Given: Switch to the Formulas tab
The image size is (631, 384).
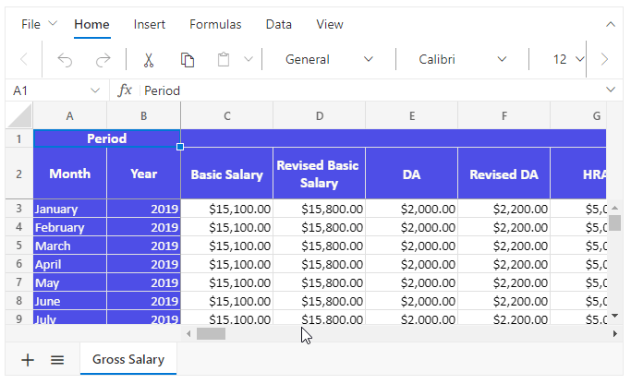Looking at the screenshot, I should (x=215, y=24).
